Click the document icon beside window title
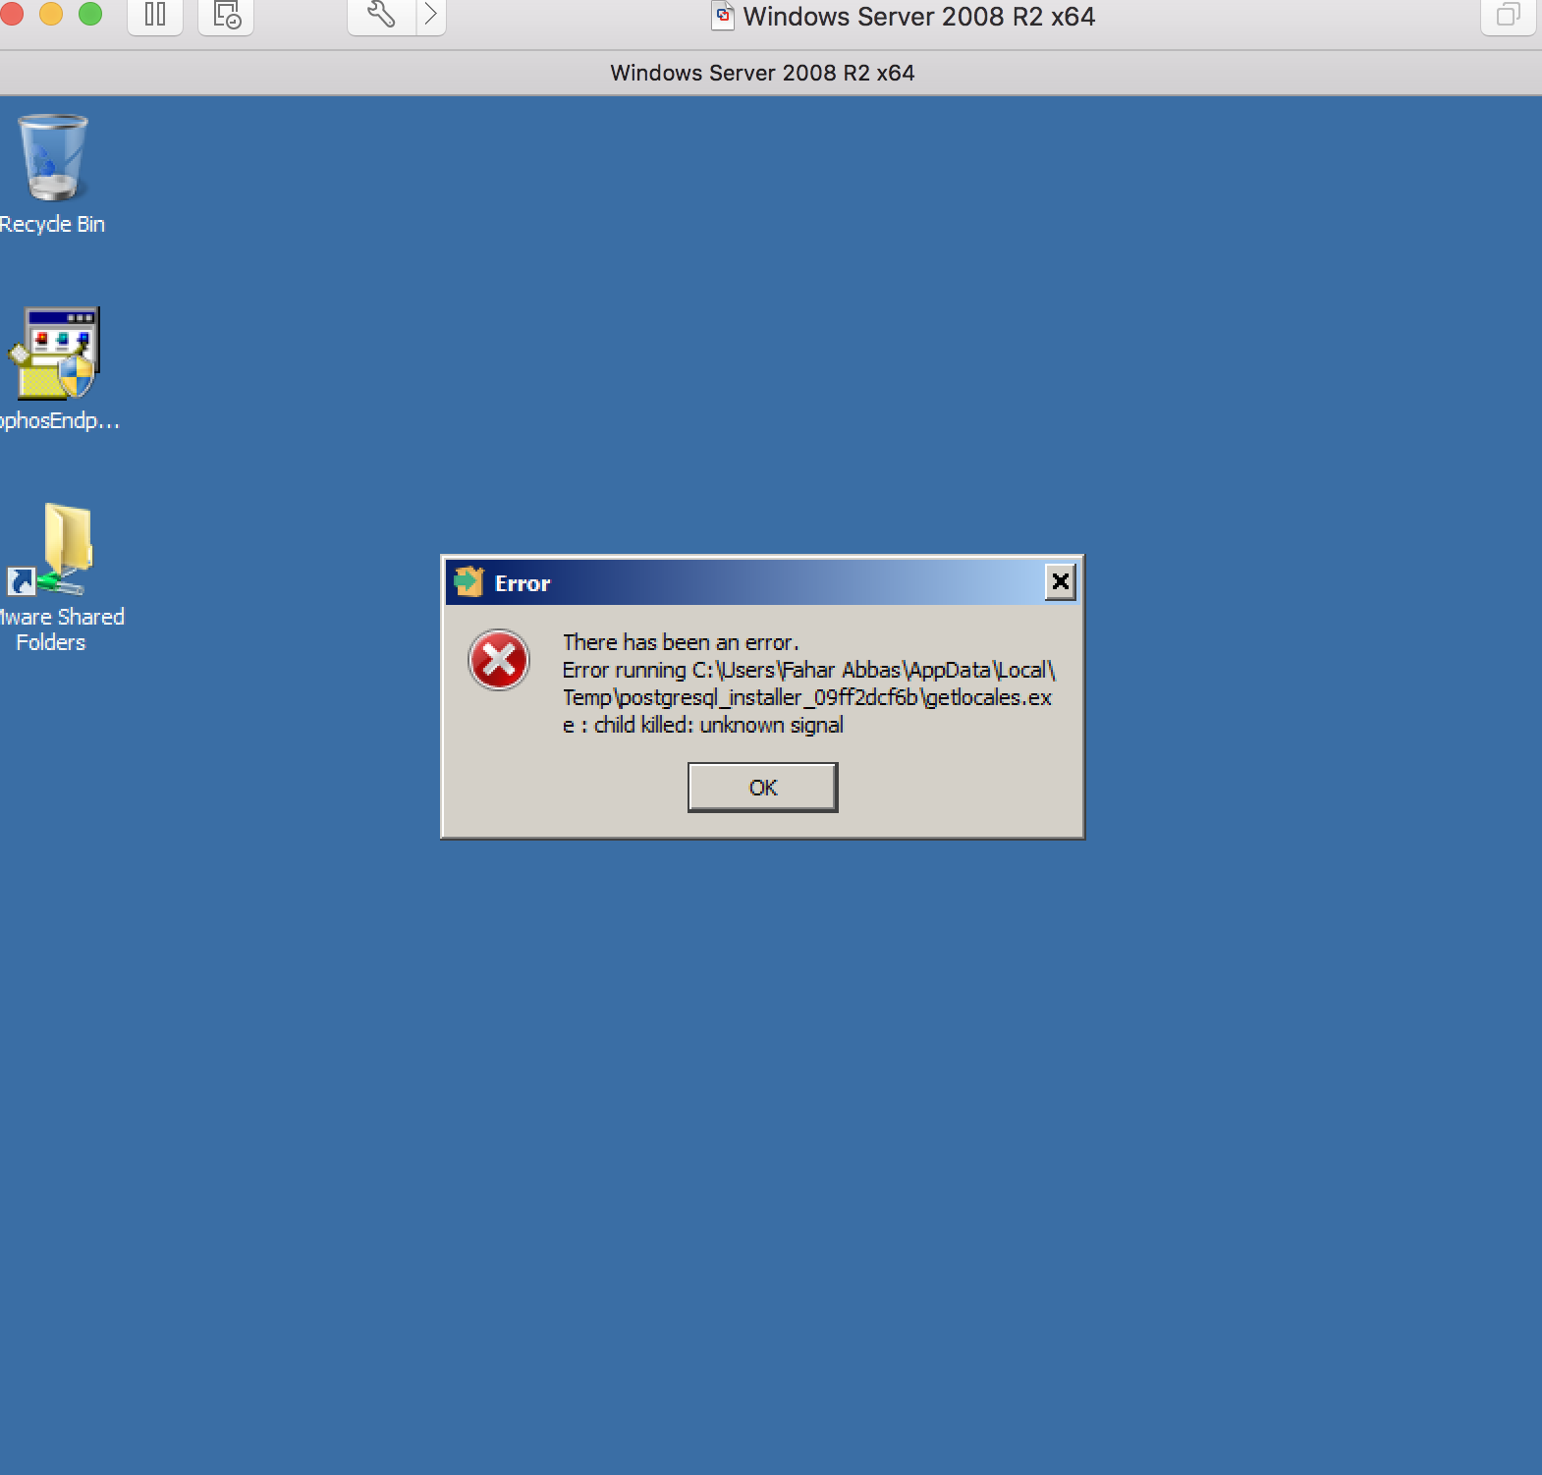This screenshot has height=1475, width=1542. point(723,16)
